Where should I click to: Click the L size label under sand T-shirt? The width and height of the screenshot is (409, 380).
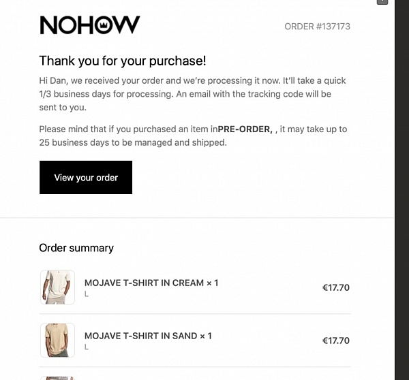pyautogui.click(x=87, y=347)
